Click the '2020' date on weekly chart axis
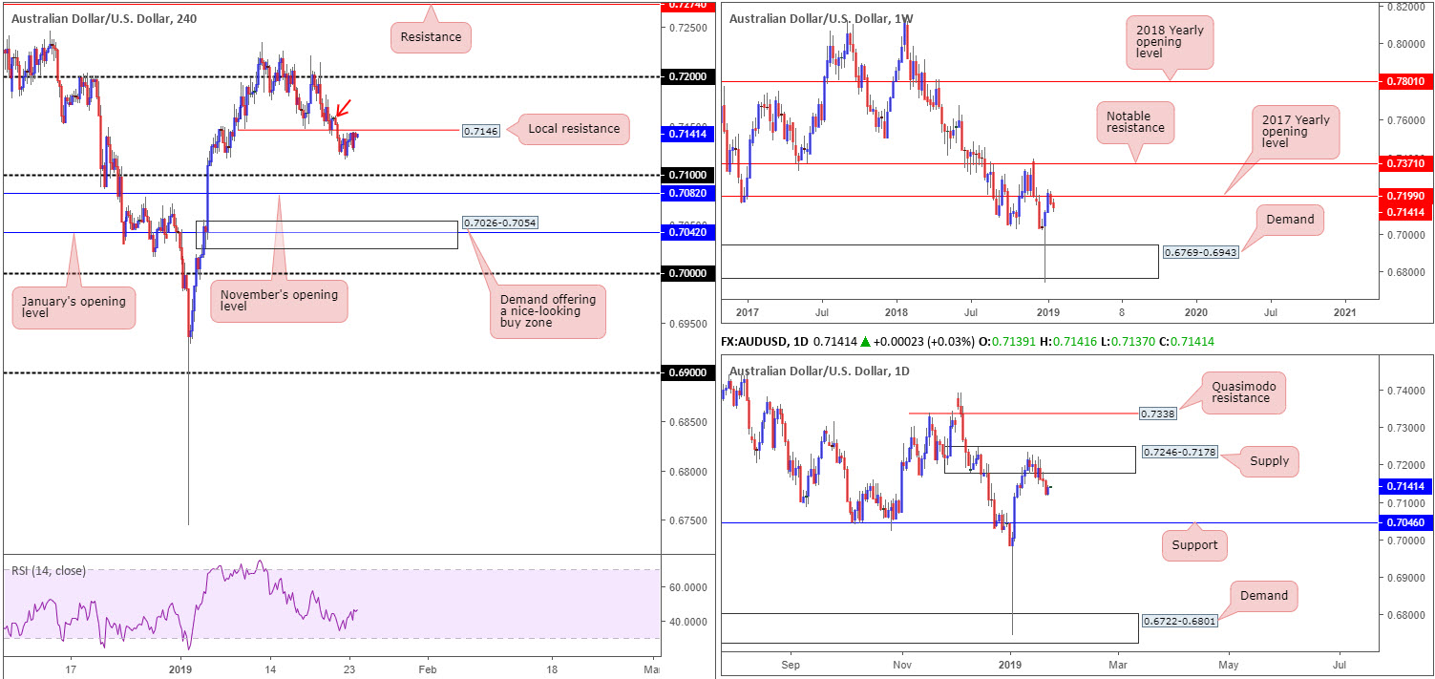The width and height of the screenshot is (1435, 679). click(x=1195, y=312)
